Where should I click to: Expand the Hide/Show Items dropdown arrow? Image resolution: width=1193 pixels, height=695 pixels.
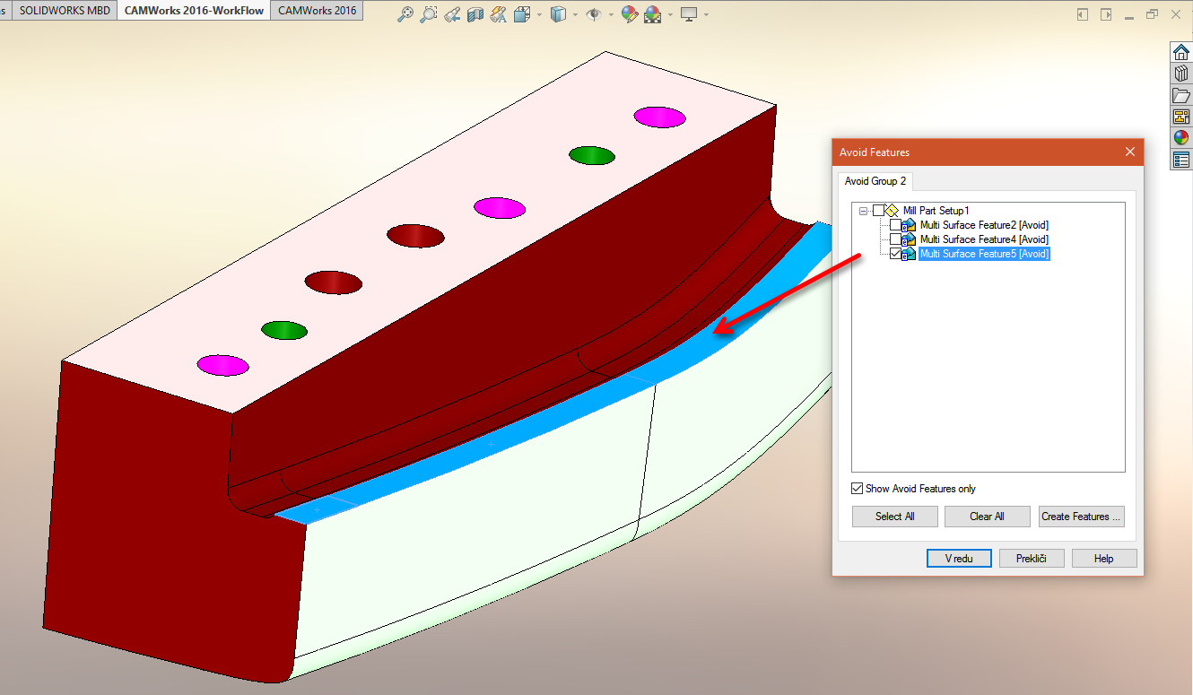click(612, 14)
